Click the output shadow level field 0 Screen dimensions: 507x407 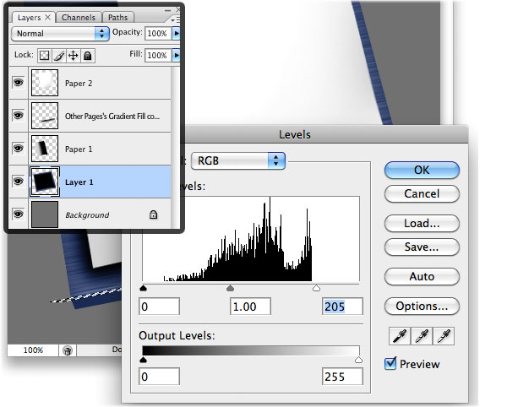click(159, 377)
